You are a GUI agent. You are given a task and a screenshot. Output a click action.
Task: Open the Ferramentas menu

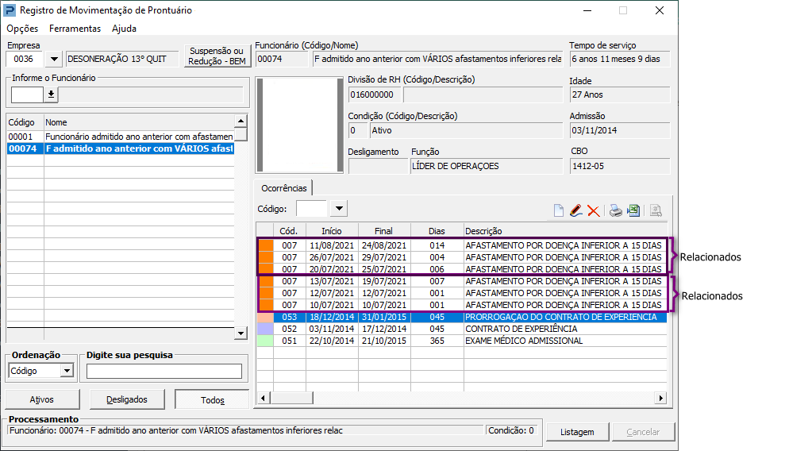pyautogui.click(x=75, y=29)
